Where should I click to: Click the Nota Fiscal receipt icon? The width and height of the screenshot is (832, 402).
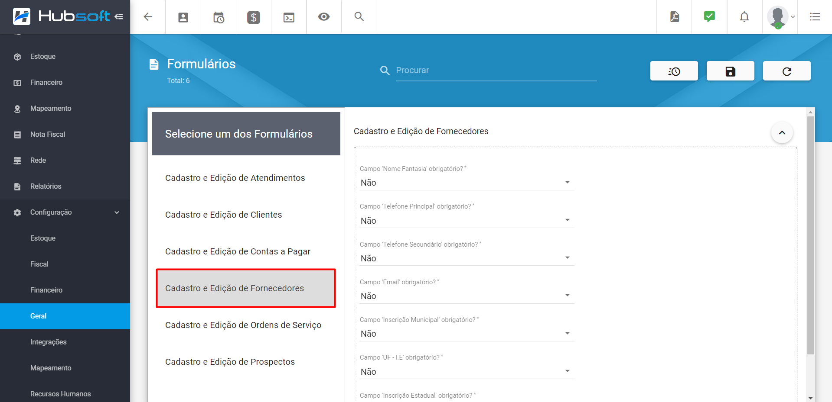click(x=17, y=135)
